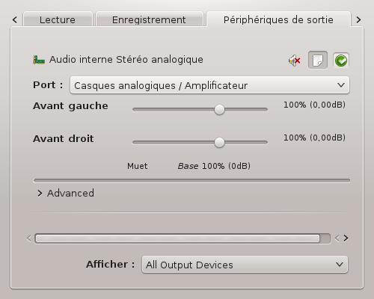The height and width of the screenshot is (299, 374).
Task: Mute the Audio interne output
Action: click(x=295, y=61)
